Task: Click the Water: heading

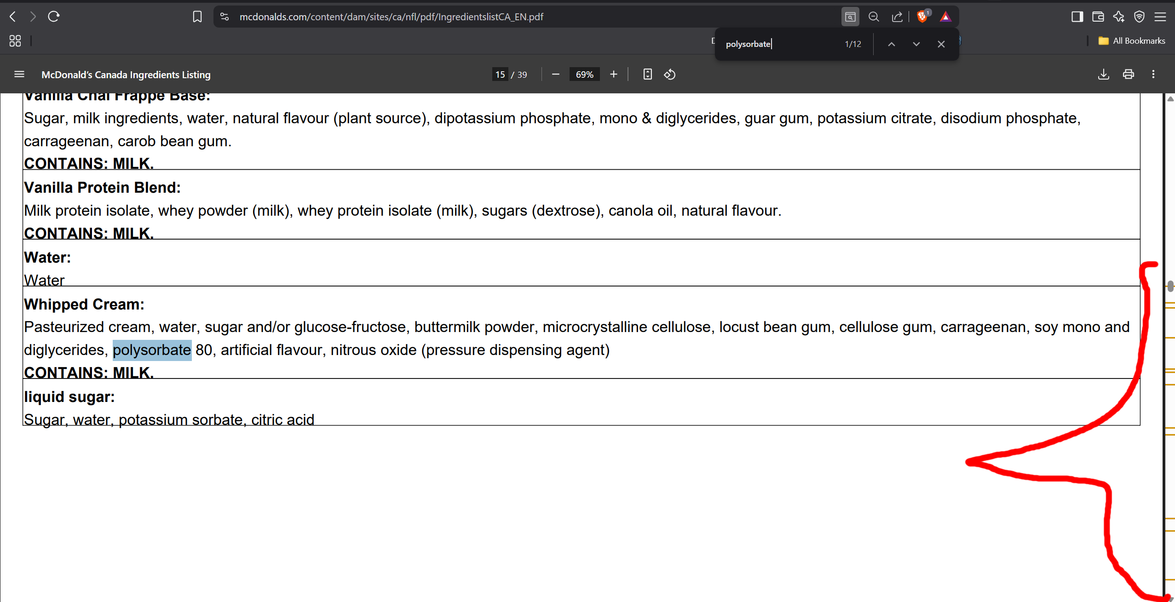Action: coord(47,258)
